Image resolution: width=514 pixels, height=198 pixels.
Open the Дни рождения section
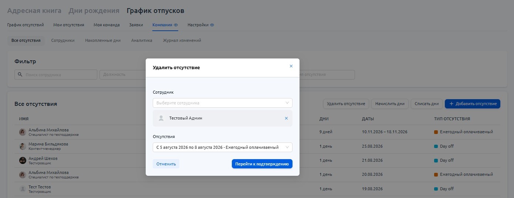click(x=94, y=11)
